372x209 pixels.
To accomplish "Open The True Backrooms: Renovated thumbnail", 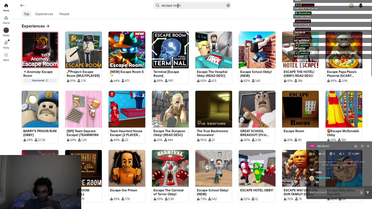I will click(214, 109).
